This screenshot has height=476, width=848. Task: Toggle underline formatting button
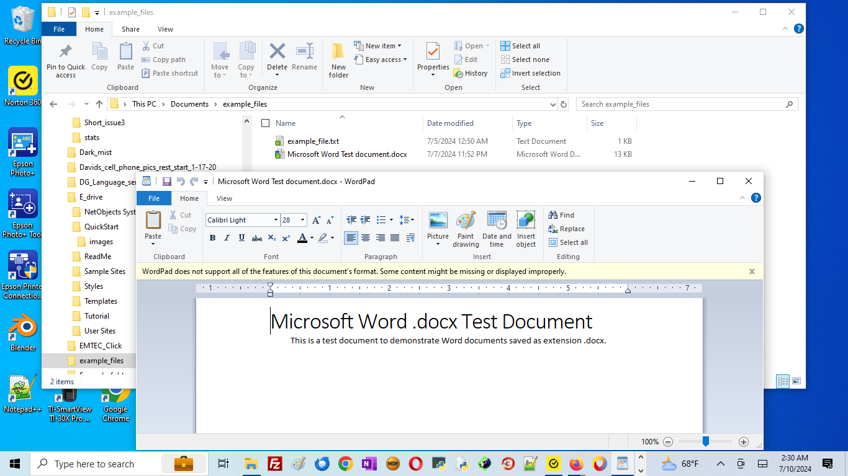241,238
